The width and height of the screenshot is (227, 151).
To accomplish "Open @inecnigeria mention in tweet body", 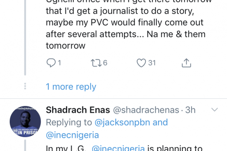I will [x=118, y=148].
